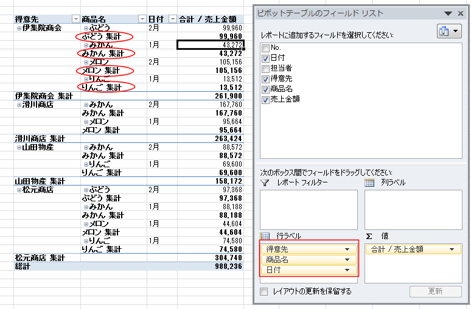
Task: Select the 松元商店 集計 row label
Action: click(40, 258)
